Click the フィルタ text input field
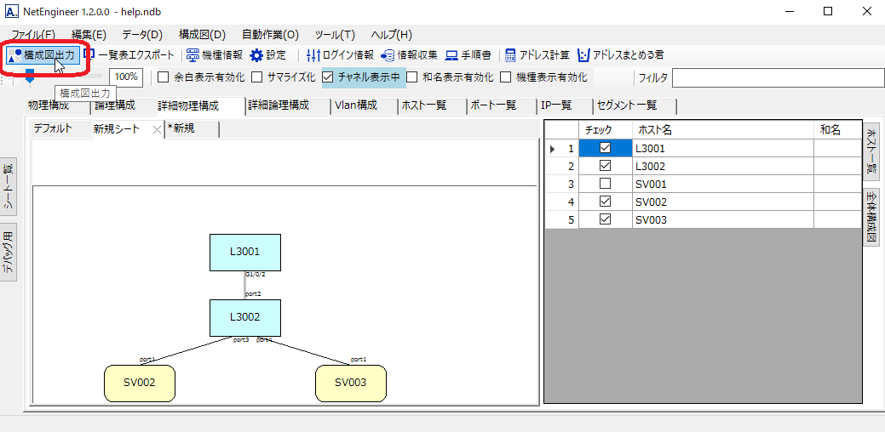 pos(775,78)
